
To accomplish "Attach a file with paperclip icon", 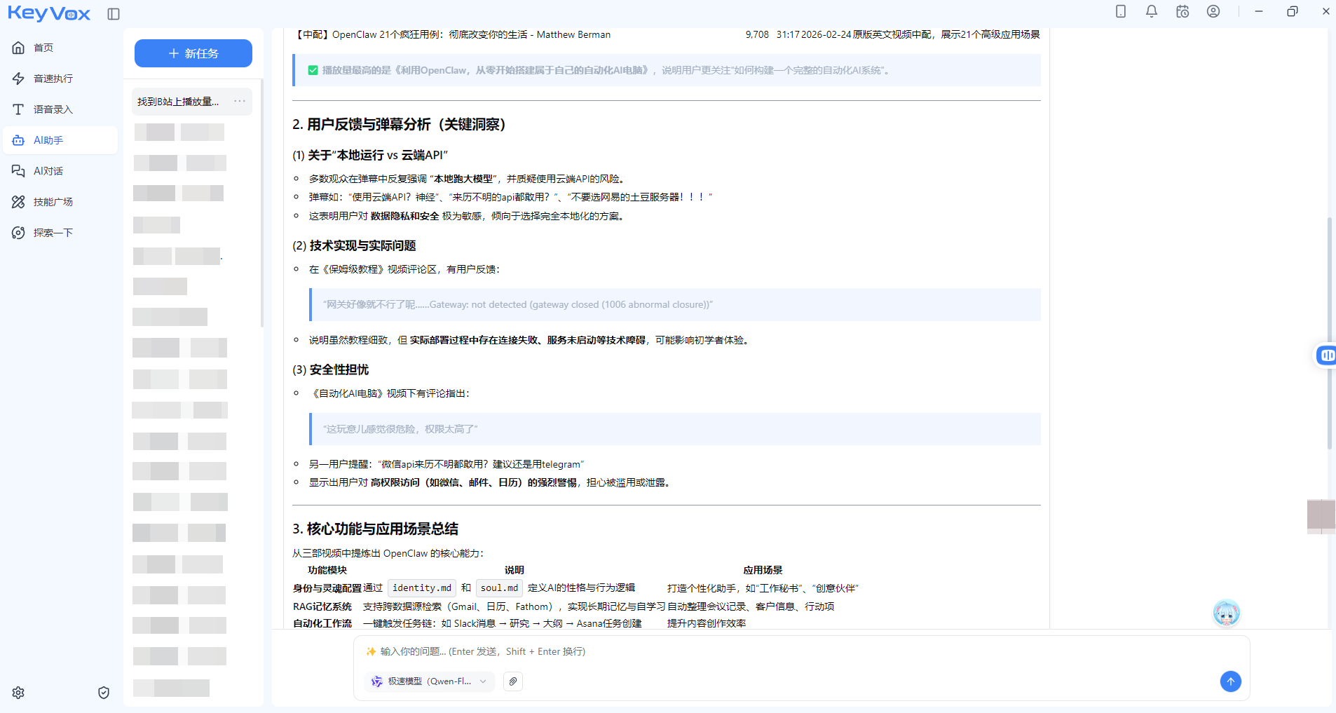I will 513,681.
